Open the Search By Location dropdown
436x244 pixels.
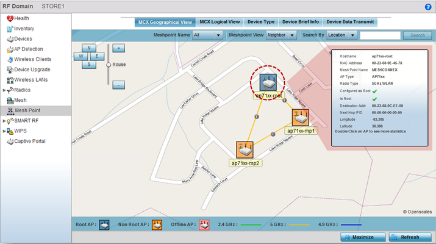[341, 35]
